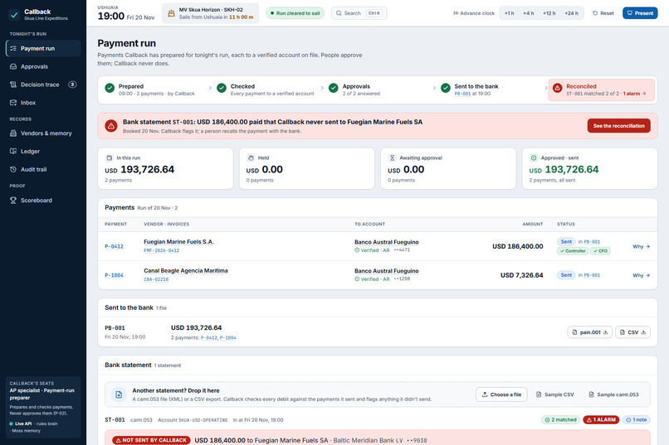Click the 2 matched badge
Image resolution: width=669 pixels, height=445 pixels.
click(560, 420)
